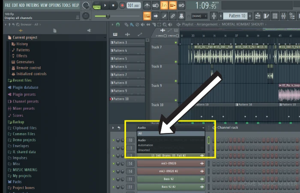300x193 pixels.
Task: Choose All from the channel filter list
Action: coord(171,133)
